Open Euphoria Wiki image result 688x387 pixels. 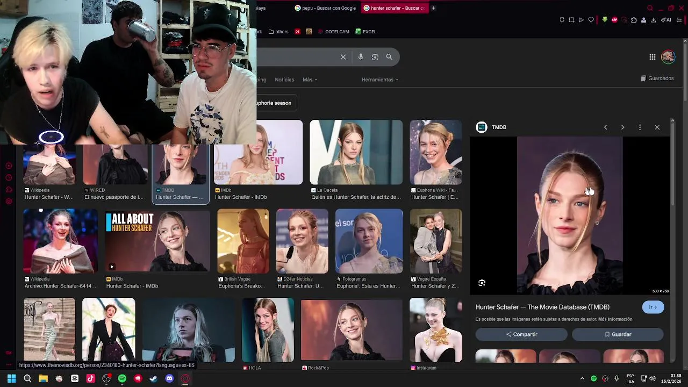coord(436,152)
